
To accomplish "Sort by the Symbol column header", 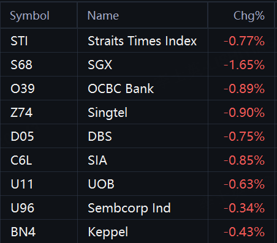I will click(29, 16).
